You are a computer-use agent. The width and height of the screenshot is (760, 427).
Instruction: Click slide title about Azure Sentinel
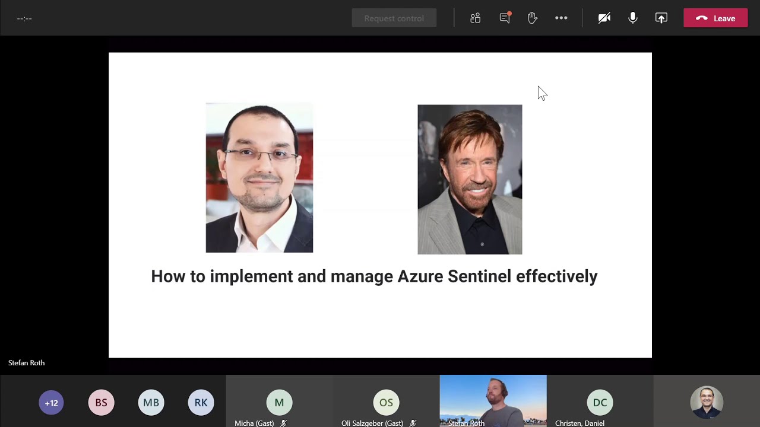click(x=374, y=276)
